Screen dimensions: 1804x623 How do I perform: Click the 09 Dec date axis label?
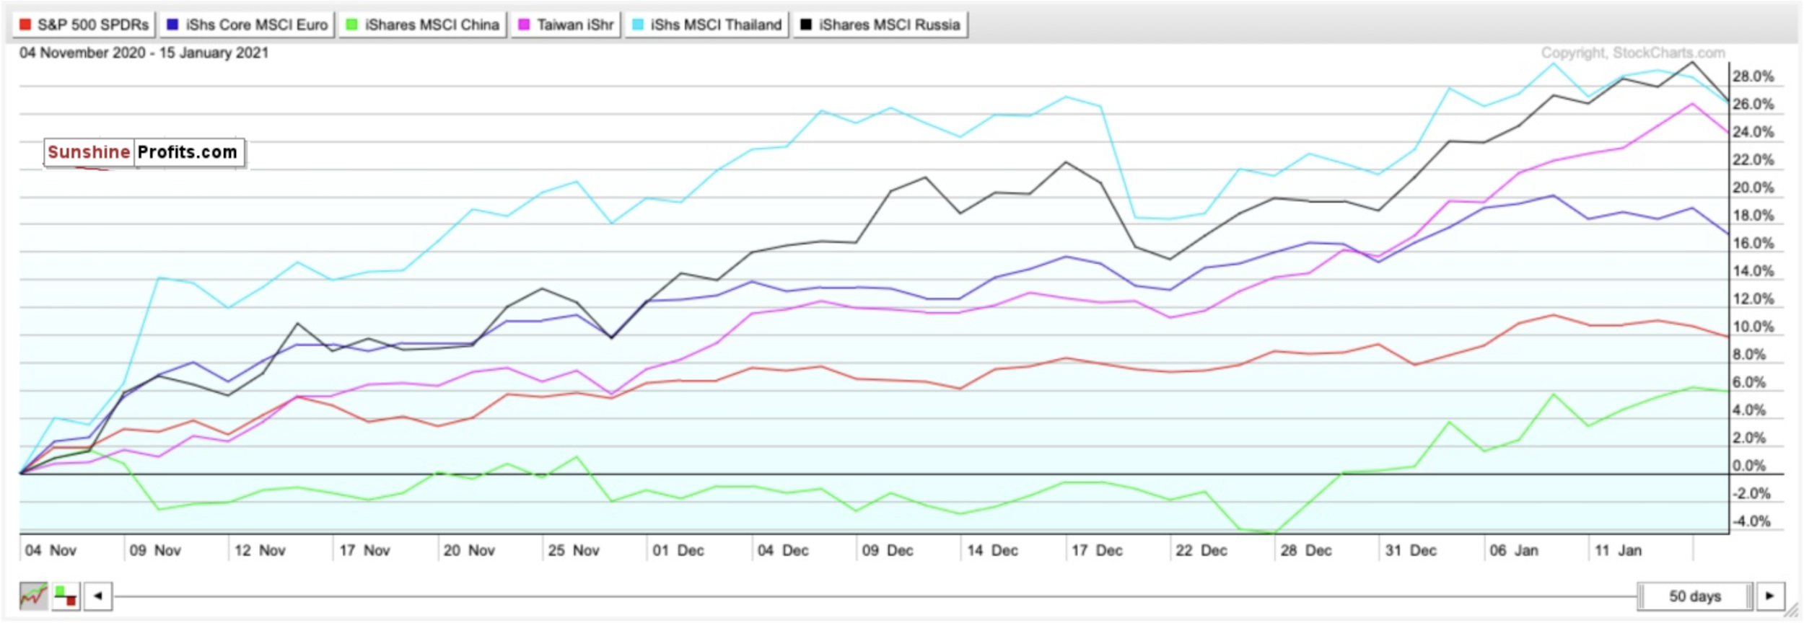[888, 551]
